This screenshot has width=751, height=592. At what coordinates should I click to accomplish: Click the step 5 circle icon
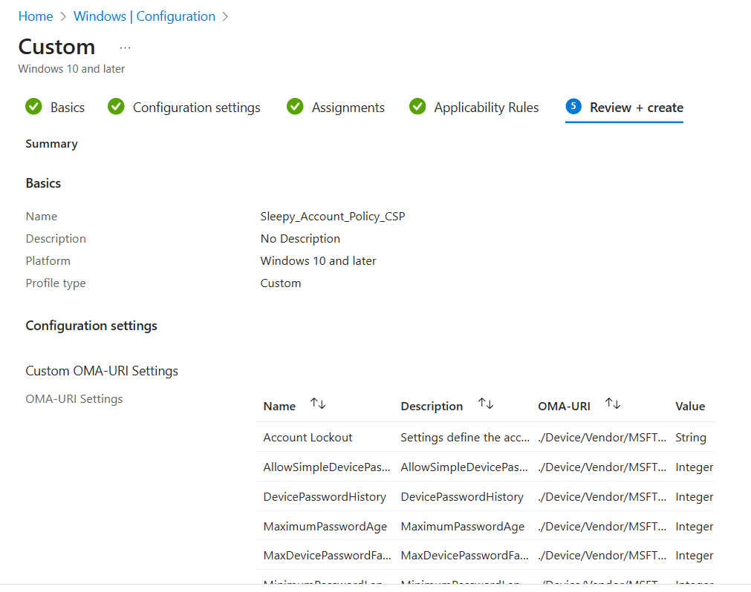(573, 107)
